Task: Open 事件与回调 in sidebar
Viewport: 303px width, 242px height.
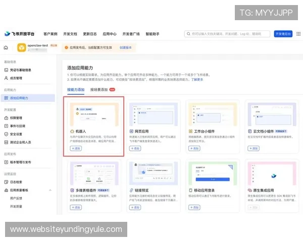Action: (x=18, y=126)
